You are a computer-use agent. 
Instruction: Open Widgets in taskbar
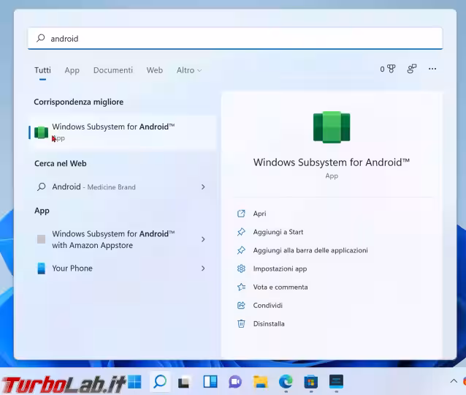tap(210, 382)
